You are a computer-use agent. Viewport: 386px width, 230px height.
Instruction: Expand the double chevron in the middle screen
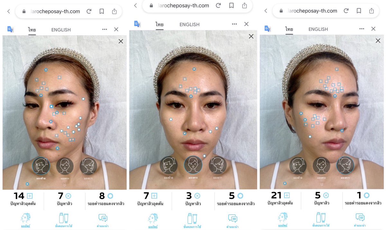point(193,185)
